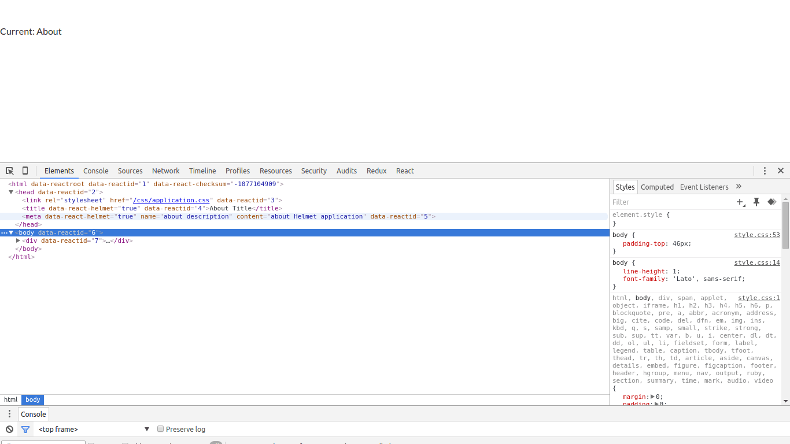
Task: Open the console filter funnel icon
Action: tap(25, 429)
